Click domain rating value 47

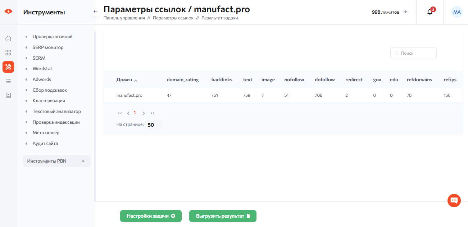(169, 95)
